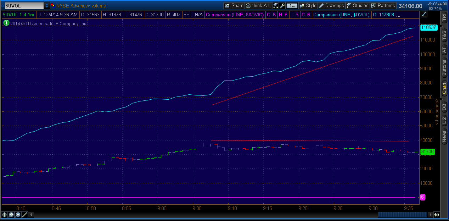Screen dimensions: 449x221
Task: Open the $UVOL symbol dropdown
Action: (46, 5)
